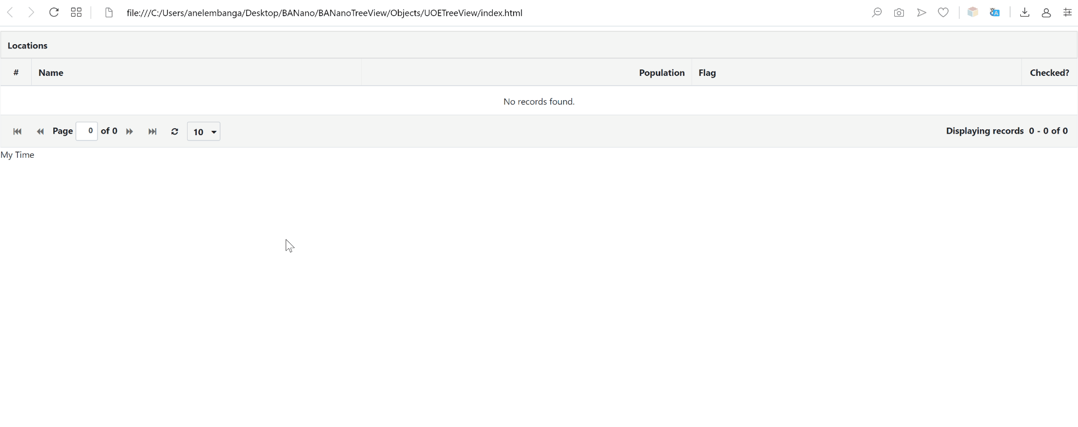
Task: Click the # column header
Action: tap(16, 73)
